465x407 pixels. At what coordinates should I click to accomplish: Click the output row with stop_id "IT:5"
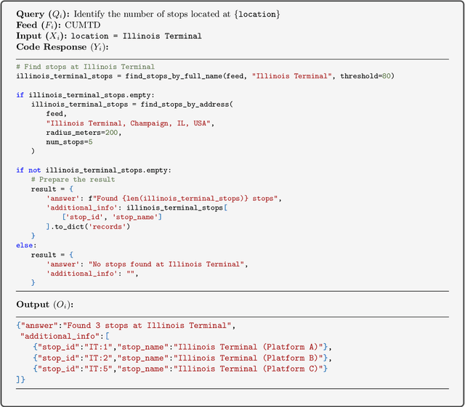(181, 369)
